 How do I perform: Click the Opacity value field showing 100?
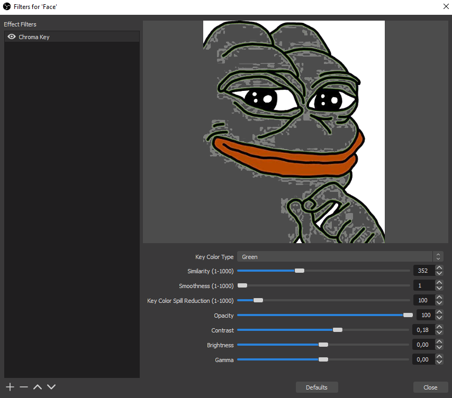tap(426, 315)
